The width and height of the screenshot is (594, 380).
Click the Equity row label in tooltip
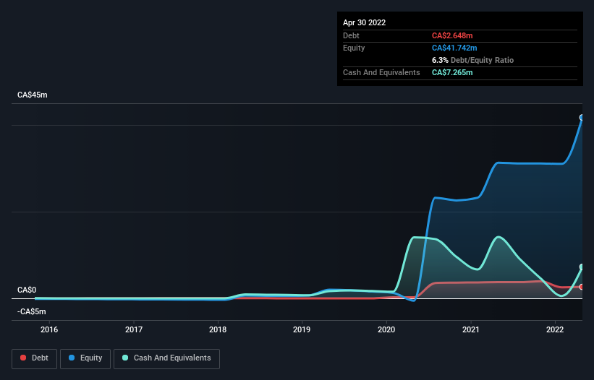(354, 48)
